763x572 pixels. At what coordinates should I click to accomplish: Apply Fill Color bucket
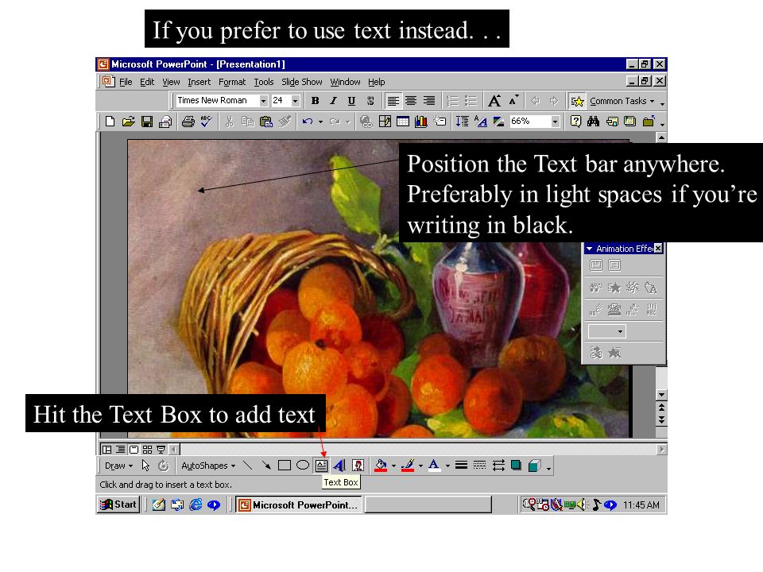coord(381,466)
